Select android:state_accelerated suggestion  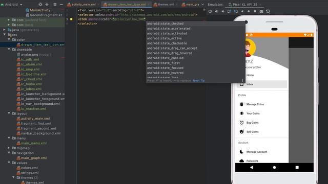[195, 29]
